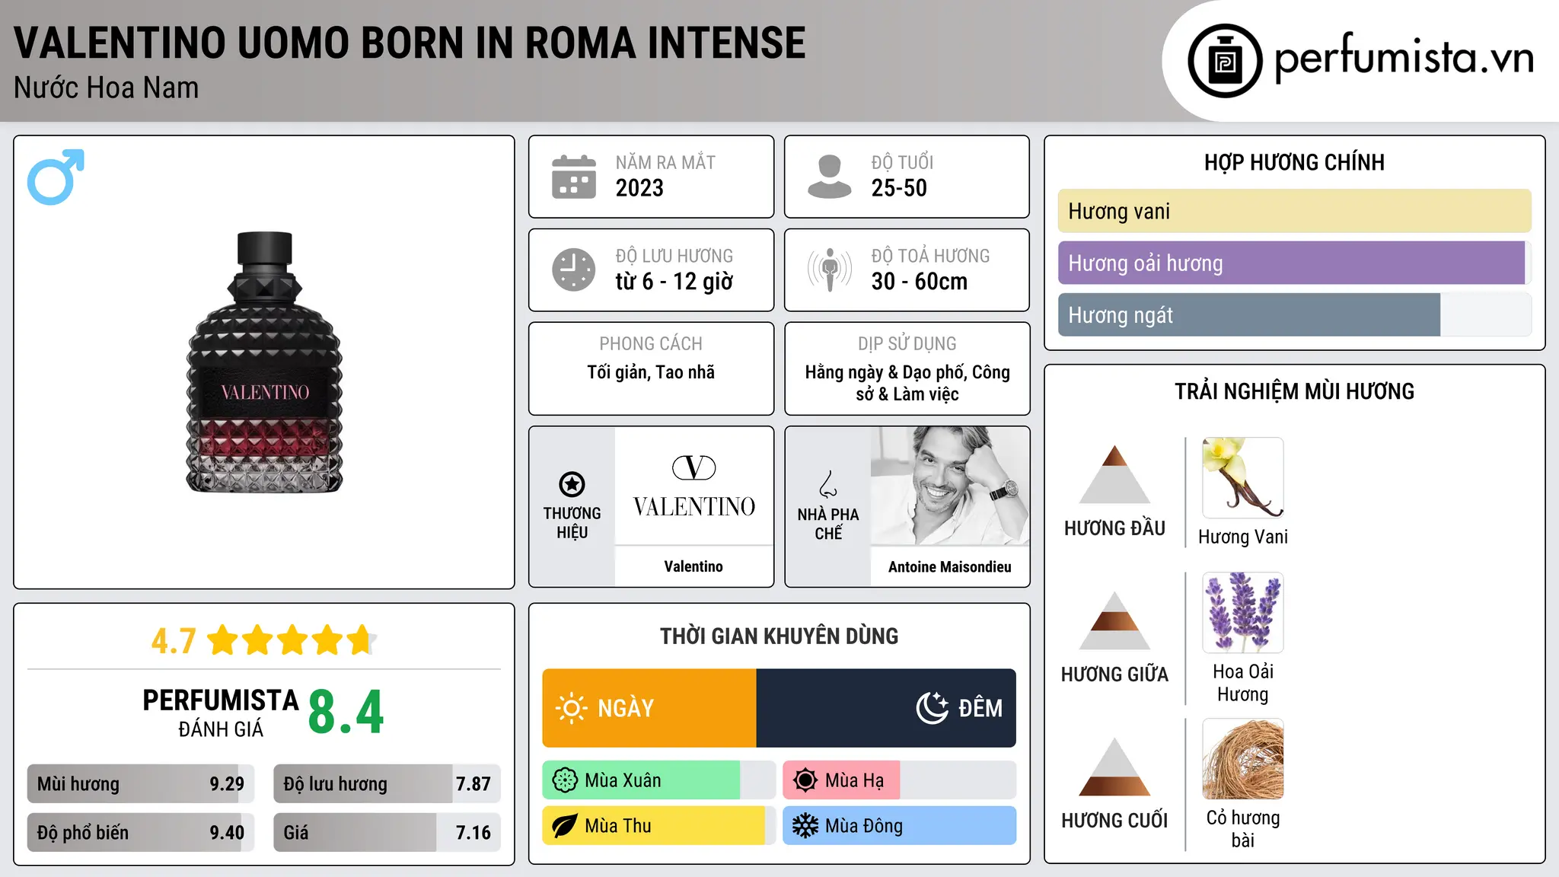Click the Mùi hương 9.29 score bar

click(141, 784)
